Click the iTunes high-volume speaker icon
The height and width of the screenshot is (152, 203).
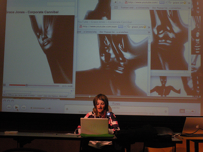click(50, 108)
